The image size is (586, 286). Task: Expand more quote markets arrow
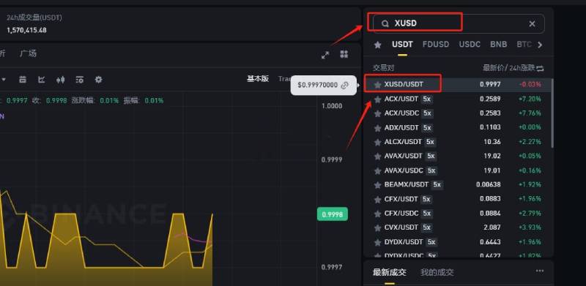coord(540,45)
